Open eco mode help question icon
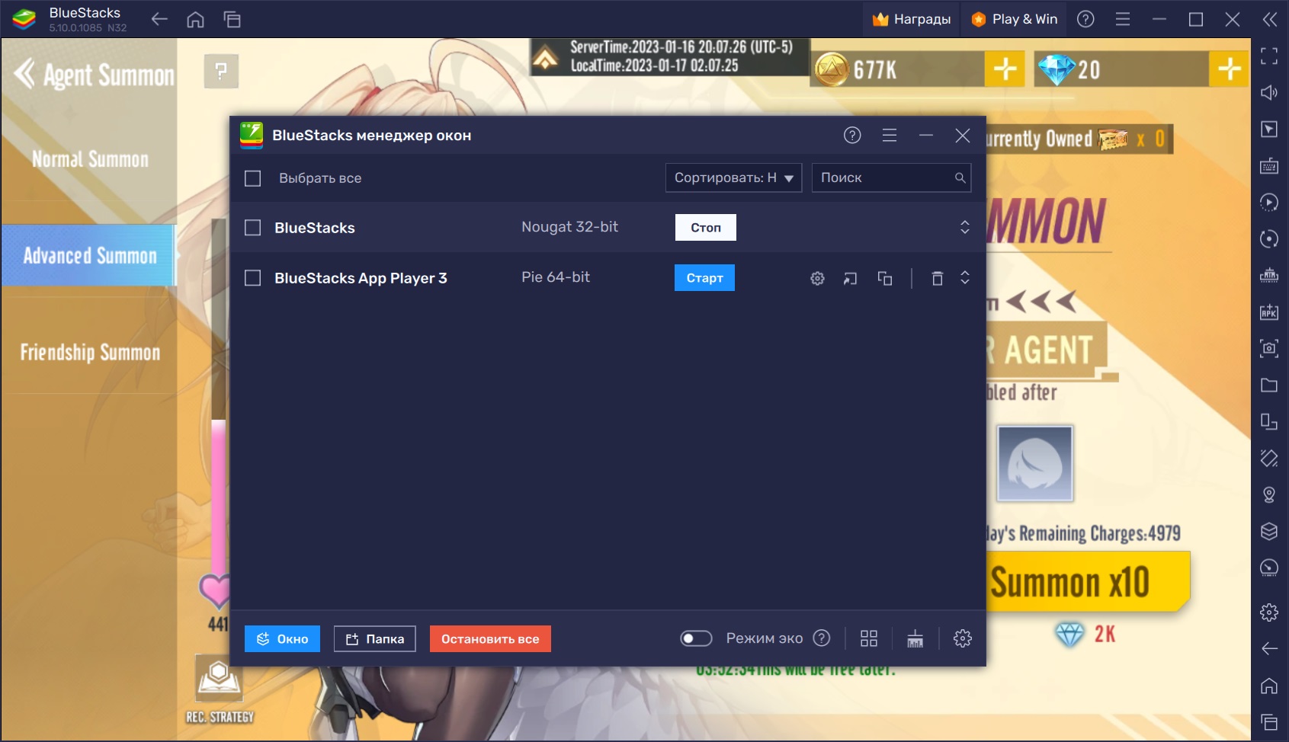This screenshot has width=1289, height=742. tap(822, 638)
